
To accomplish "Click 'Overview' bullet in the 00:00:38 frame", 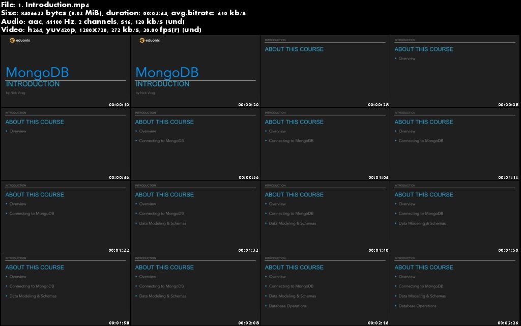I will click(x=407, y=58).
